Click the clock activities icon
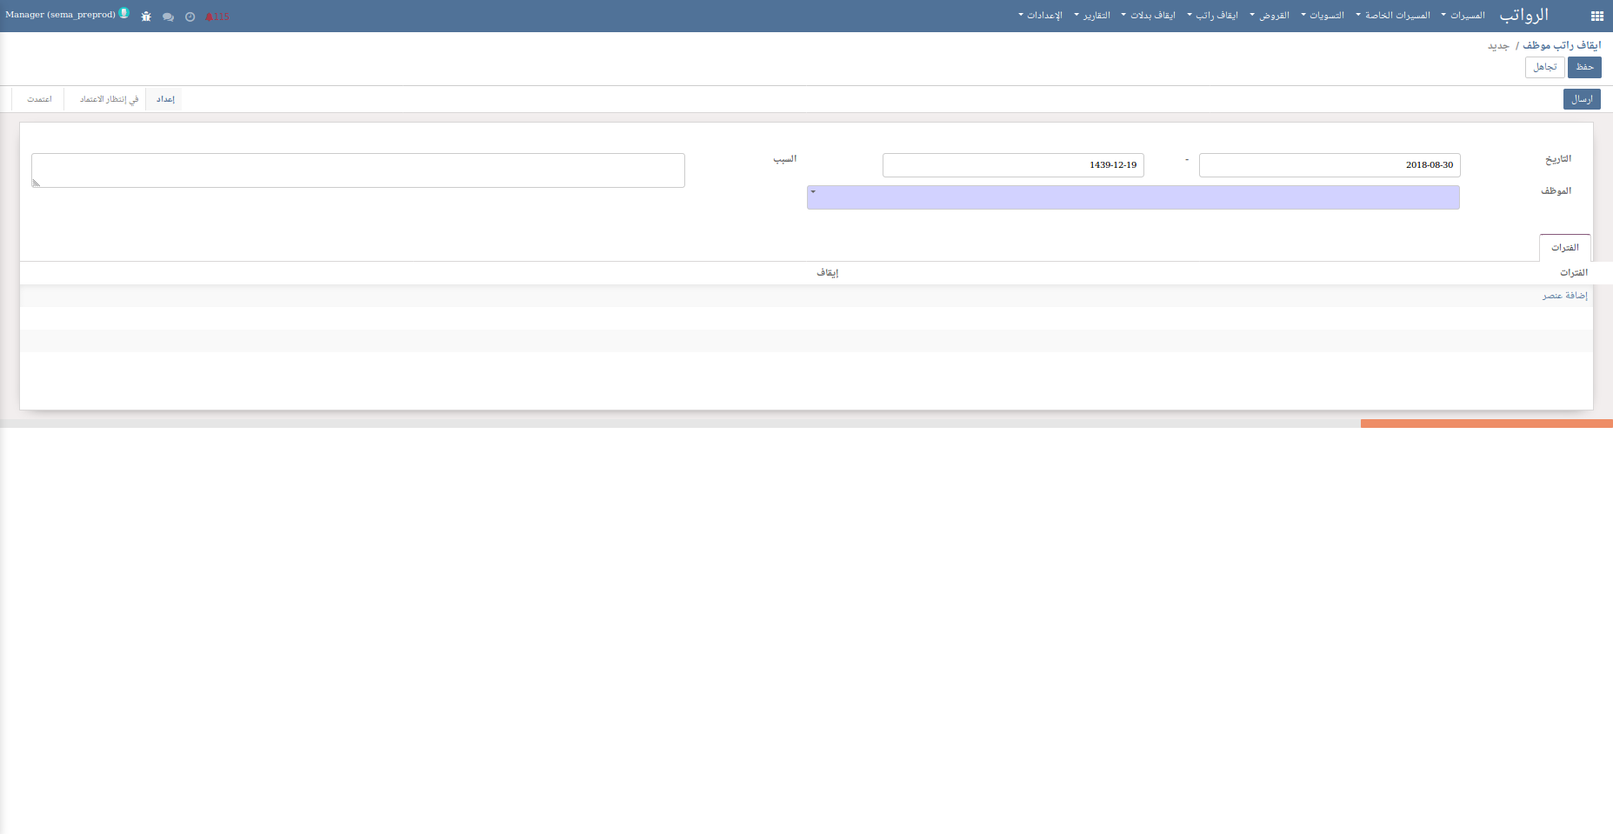The width and height of the screenshot is (1613, 834). 190,17
